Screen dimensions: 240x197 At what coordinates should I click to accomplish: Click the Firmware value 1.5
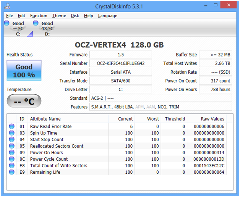pos(121,55)
